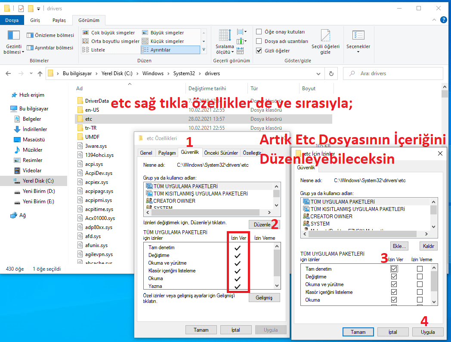Refresh the drivers folder view
This screenshot has width=451, height=342.
[x=331, y=73]
